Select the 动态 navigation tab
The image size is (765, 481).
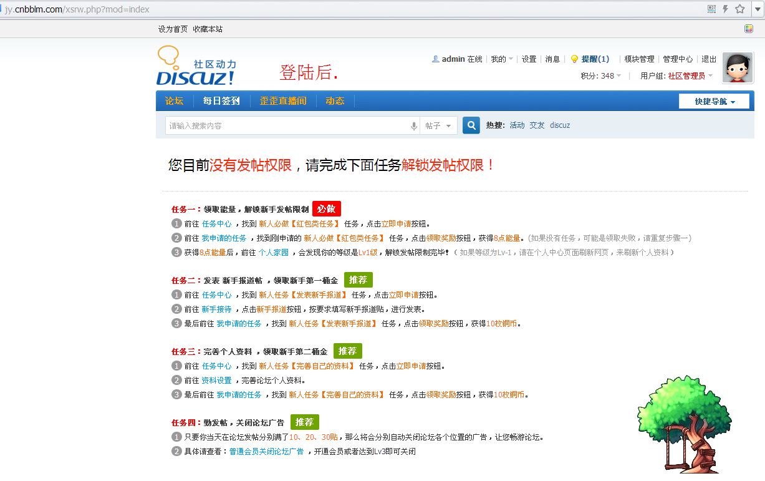335,101
